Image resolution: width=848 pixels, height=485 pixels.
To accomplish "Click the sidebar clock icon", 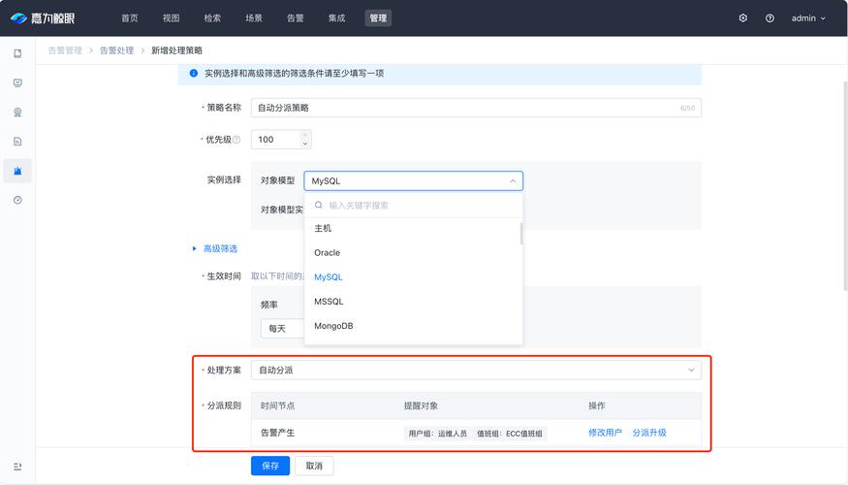I will pos(17,200).
